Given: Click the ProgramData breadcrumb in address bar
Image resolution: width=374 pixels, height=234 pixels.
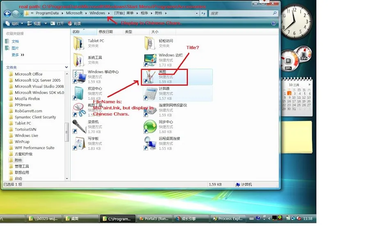Looking at the screenshot, I should tap(47, 13).
